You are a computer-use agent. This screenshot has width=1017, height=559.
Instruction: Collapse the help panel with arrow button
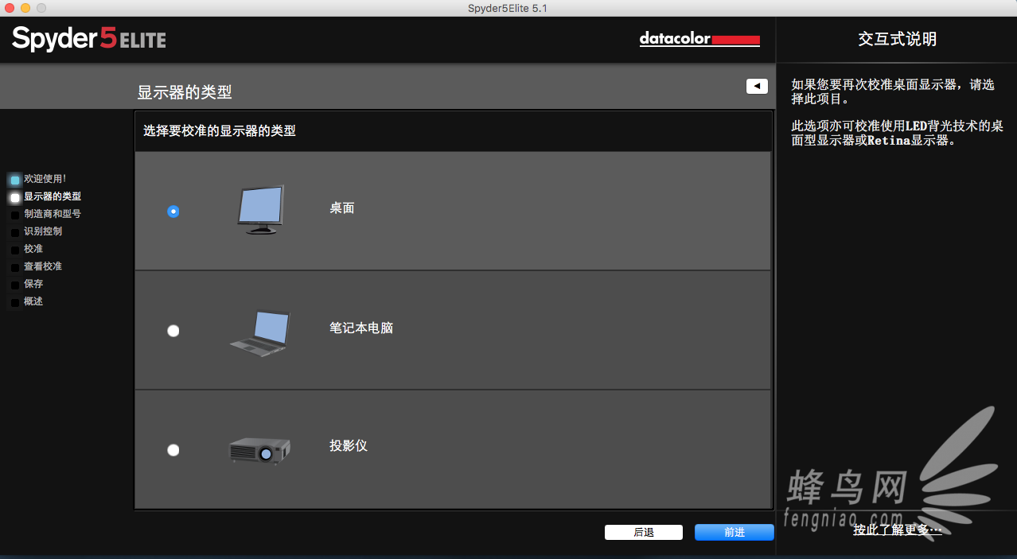coord(757,86)
